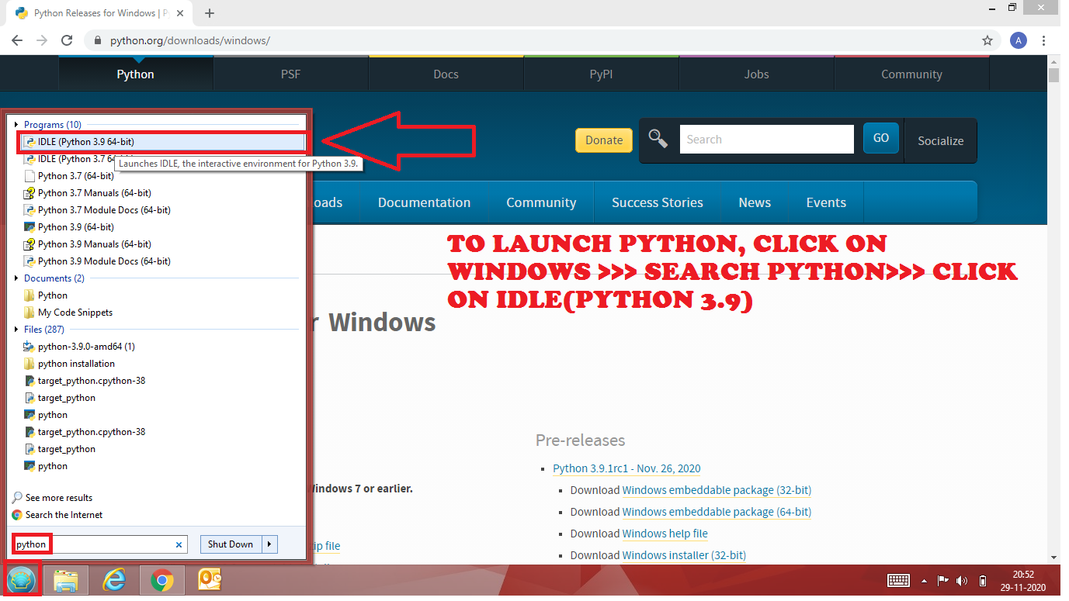Open the Python 3.9.1rc1 release link
Viewport: 1069px width, 601px height.
(626, 468)
